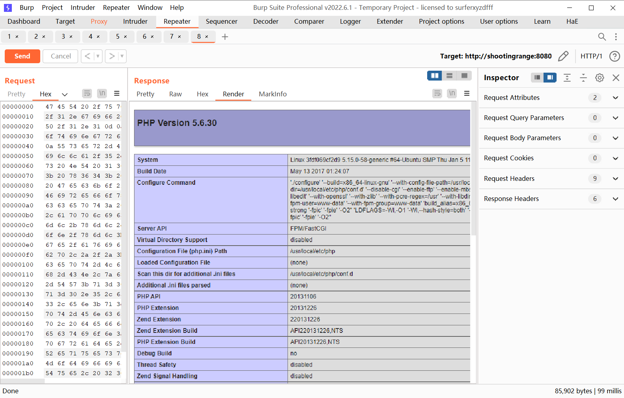Show Response in Raw view
This screenshot has height=398, width=624.
pyautogui.click(x=176, y=94)
